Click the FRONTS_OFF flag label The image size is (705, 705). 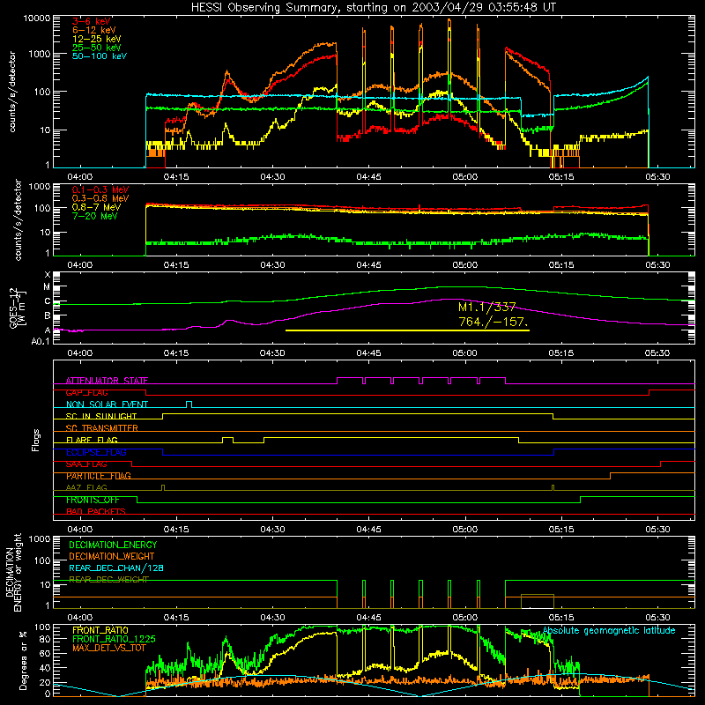[93, 500]
